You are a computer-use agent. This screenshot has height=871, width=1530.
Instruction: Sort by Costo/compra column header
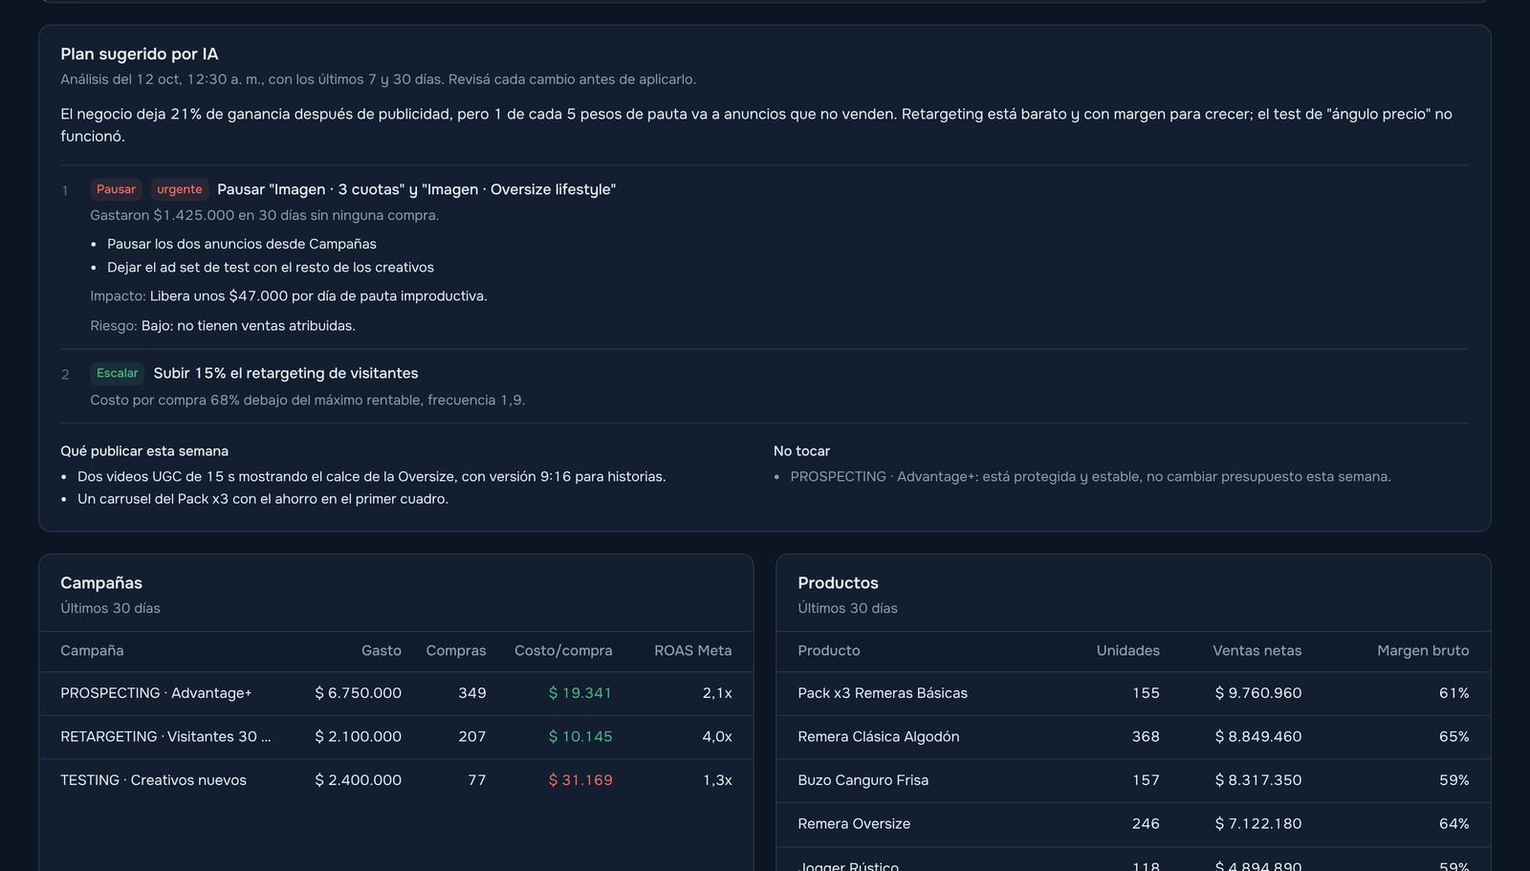point(563,651)
